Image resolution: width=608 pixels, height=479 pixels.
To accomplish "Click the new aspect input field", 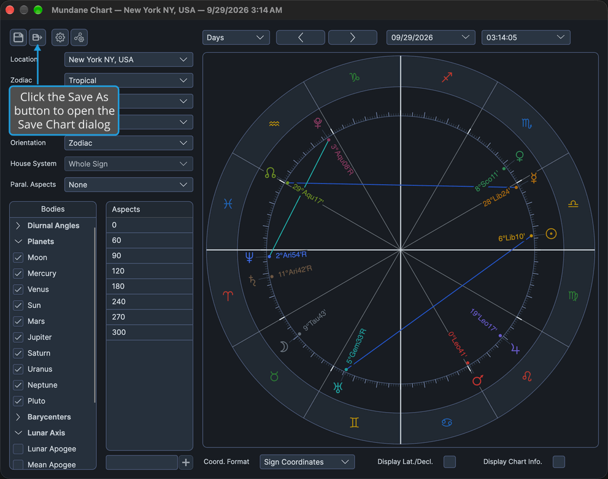I will pos(142,462).
